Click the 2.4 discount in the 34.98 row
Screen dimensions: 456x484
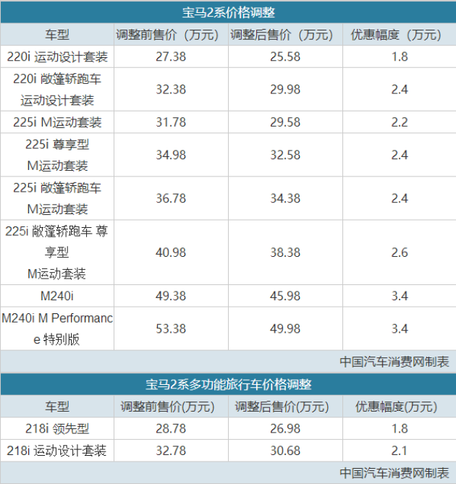[400, 155]
